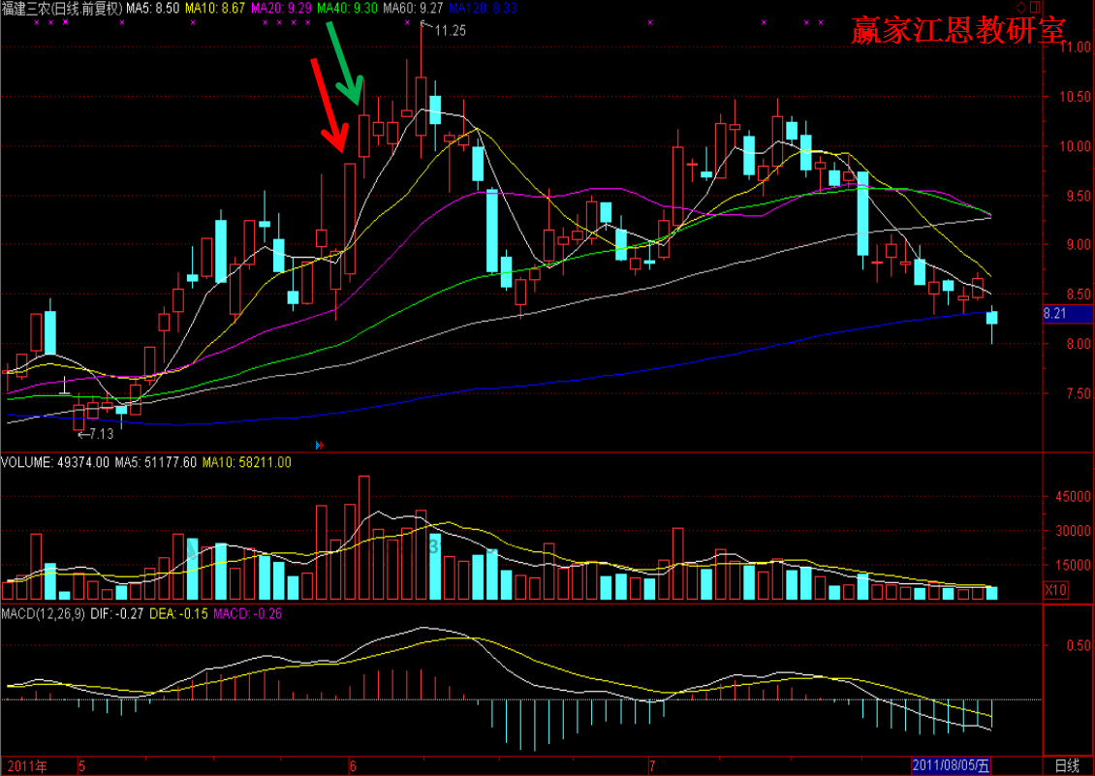Toggle the MA120 moving average label
The width and height of the screenshot is (1095, 776).
[x=483, y=8]
